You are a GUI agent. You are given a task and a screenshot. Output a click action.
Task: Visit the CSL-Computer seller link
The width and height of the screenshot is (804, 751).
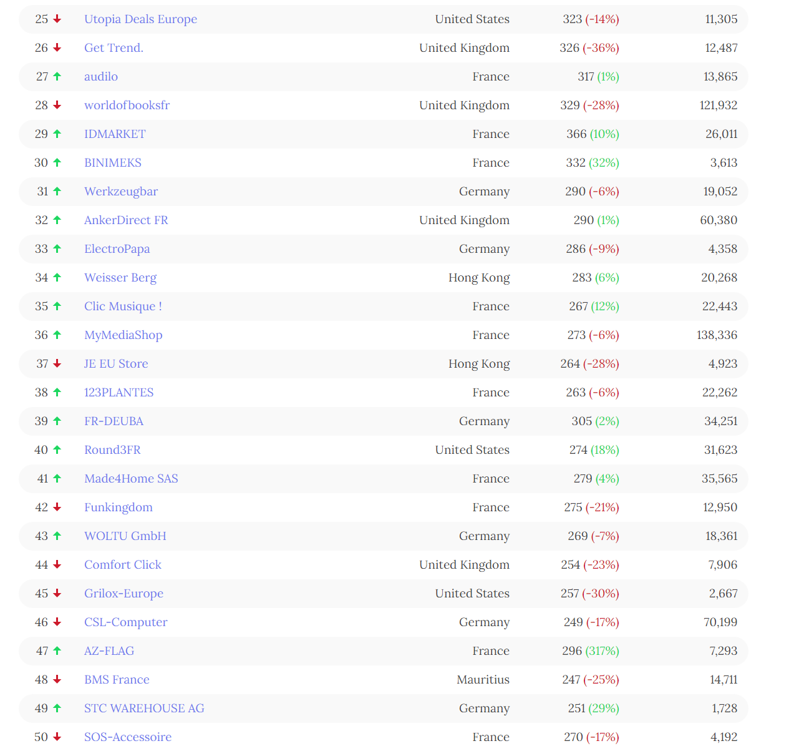[126, 622]
